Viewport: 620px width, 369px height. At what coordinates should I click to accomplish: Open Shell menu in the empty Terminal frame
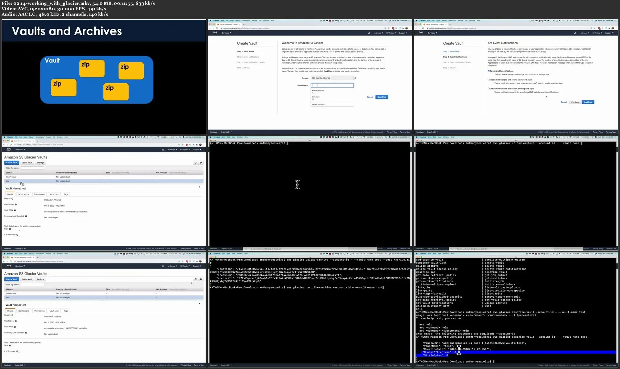(x=223, y=137)
